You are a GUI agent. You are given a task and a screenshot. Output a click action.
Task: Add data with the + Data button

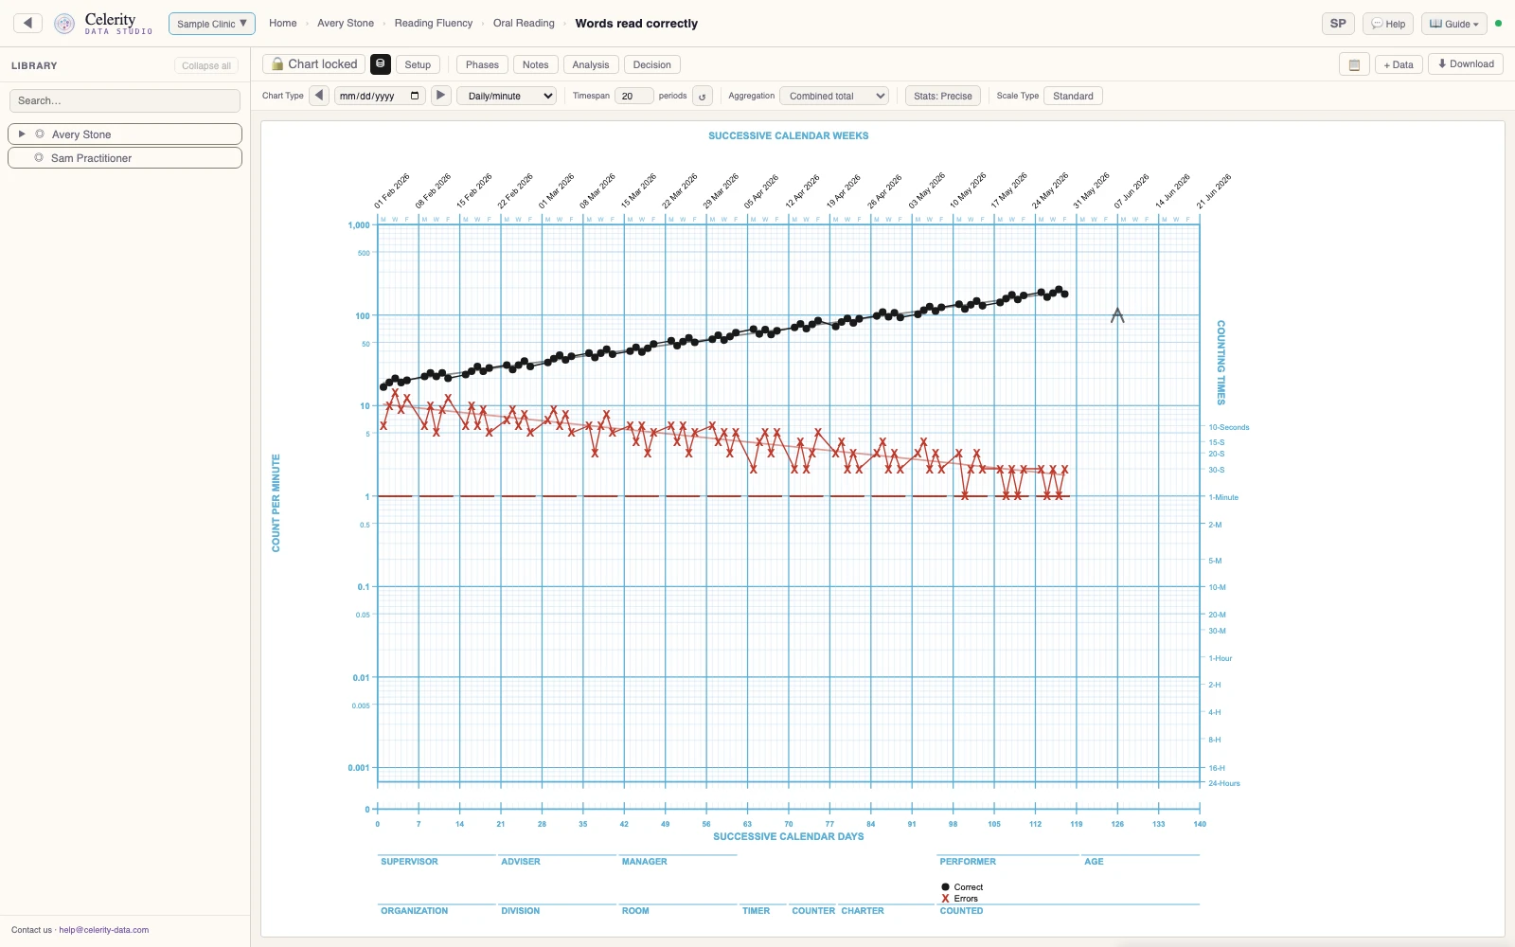pos(1399,64)
